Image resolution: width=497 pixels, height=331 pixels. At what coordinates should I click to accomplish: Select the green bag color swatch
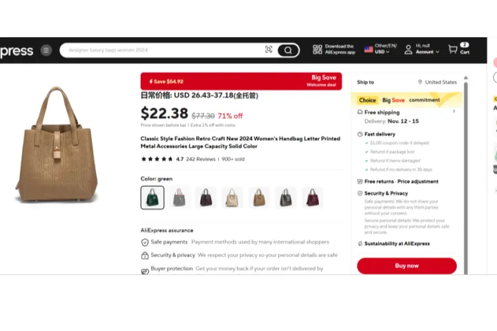click(153, 198)
